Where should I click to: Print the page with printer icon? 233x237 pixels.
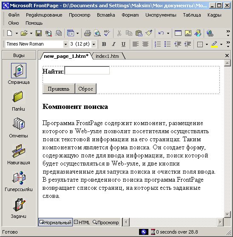88,33
